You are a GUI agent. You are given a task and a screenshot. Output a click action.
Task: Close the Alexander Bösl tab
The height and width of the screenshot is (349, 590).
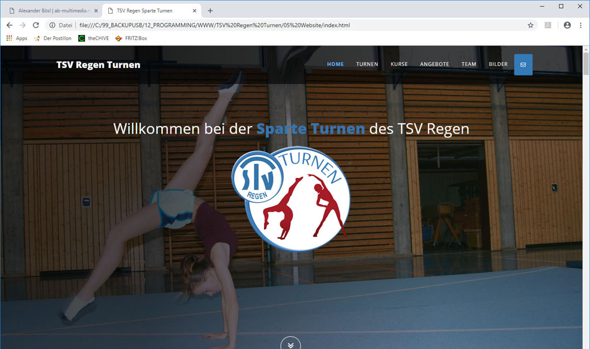coord(96,11)
